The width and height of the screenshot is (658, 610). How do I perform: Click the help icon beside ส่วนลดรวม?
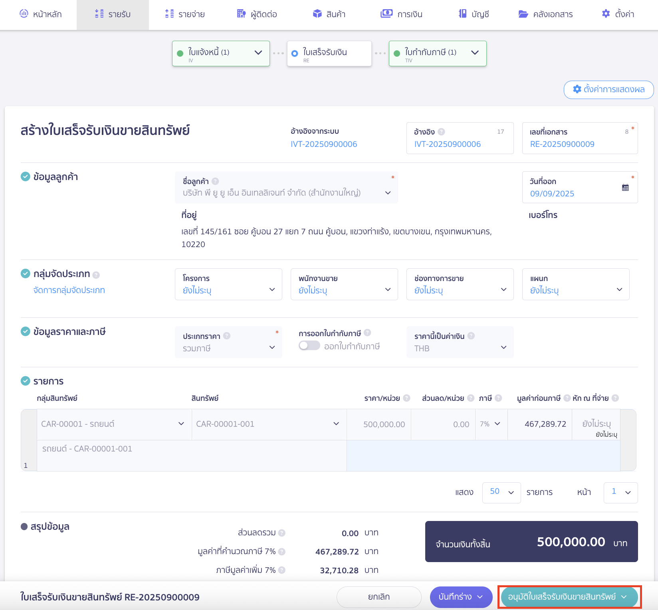pos(282,533)
